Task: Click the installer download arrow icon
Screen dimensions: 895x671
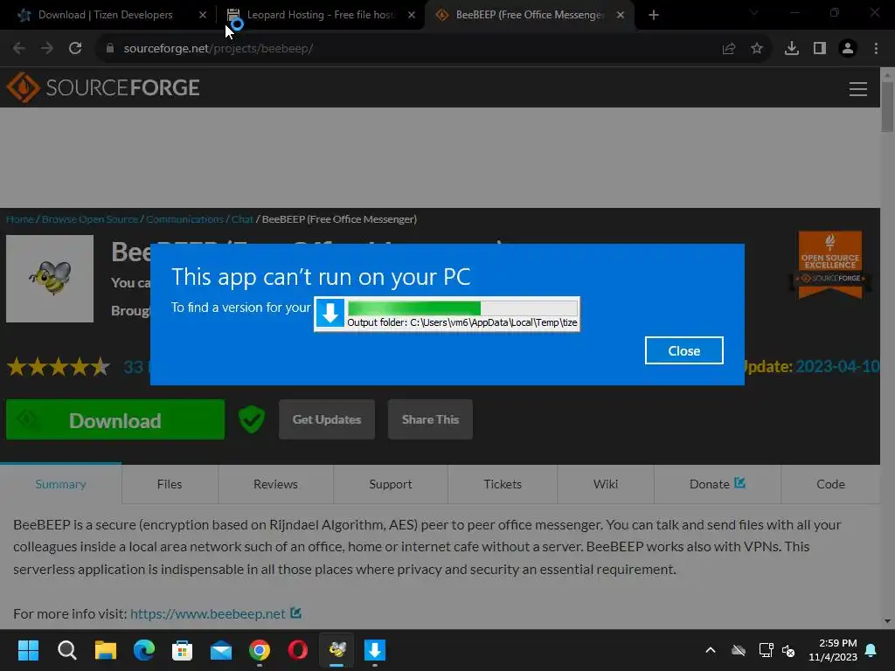Action: tap(330, 314)
